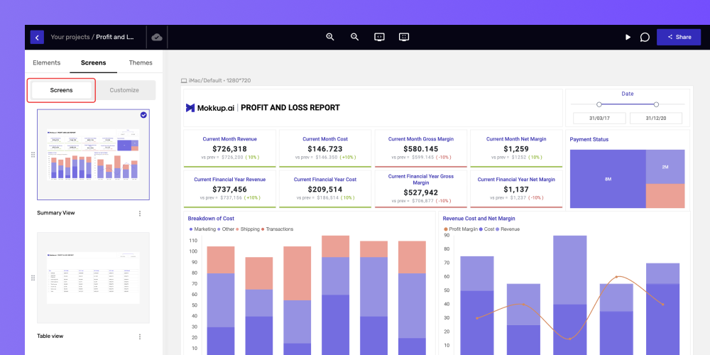Switch to the Customize toggle segment
Screen dimensions: 710x355
(124, 90)
